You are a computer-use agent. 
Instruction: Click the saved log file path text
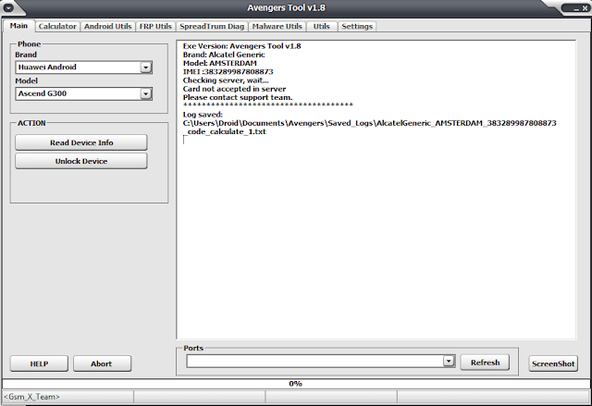click(369, 128)
